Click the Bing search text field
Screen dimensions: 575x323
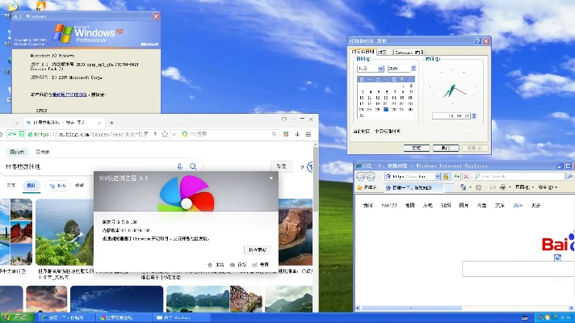coord(90,166)
